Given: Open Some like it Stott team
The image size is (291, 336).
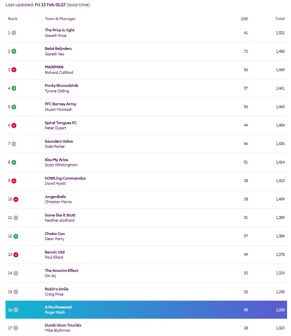Looking at the screenshot, I should pyautogui.click(x=60, y=215).
